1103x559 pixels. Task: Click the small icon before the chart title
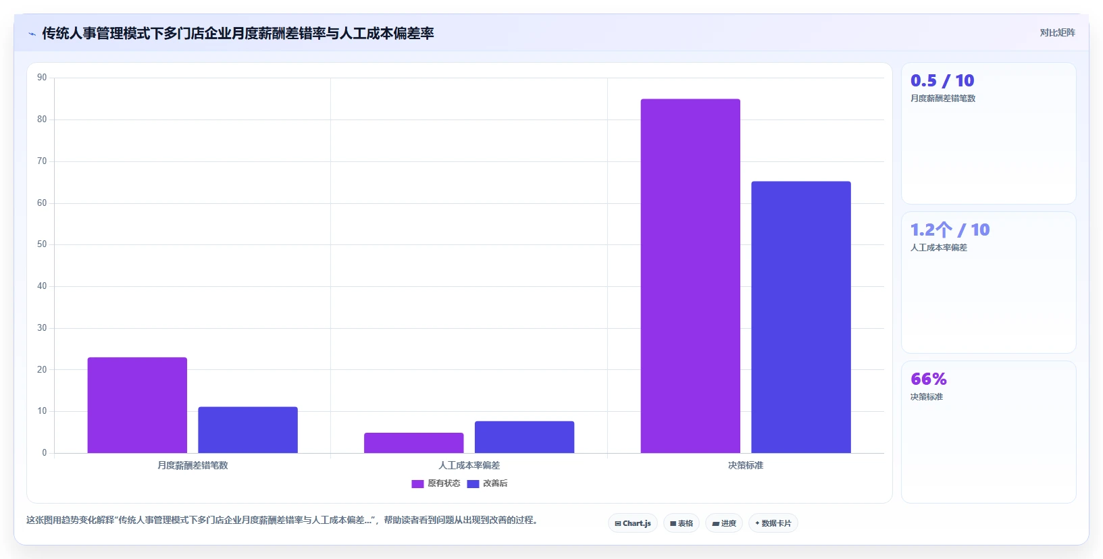pos(32,34)
